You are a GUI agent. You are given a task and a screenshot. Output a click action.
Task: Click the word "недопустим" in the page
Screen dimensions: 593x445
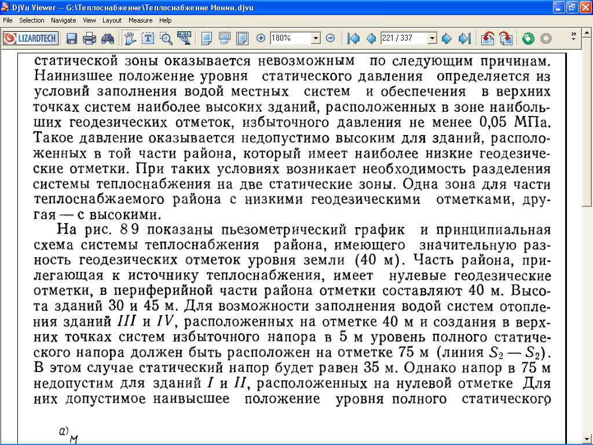click(x=74, y=384)
